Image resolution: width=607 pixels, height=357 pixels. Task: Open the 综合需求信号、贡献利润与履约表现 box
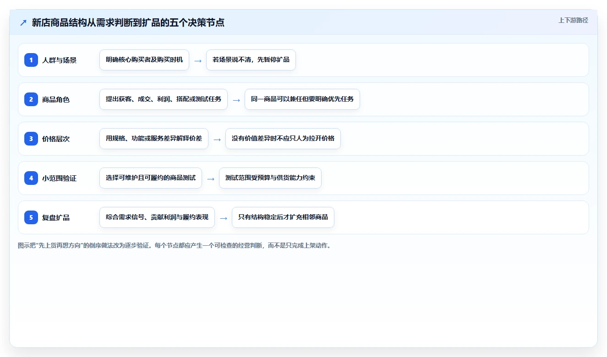point(157,217)
